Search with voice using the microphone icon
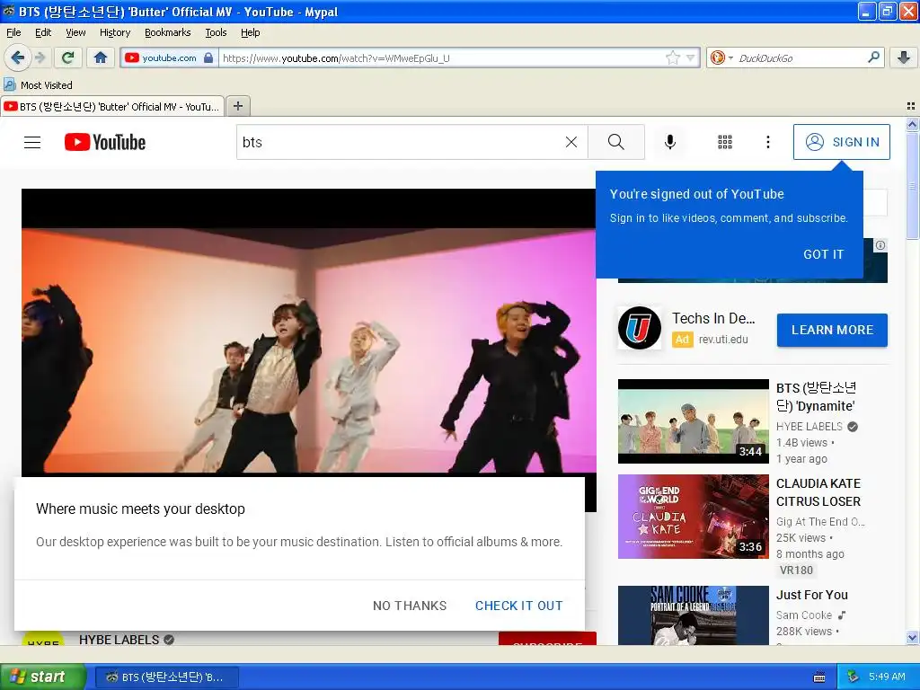The width and height of the screenshot is (920, 690). pyautogui.click(x=670, y=142)
